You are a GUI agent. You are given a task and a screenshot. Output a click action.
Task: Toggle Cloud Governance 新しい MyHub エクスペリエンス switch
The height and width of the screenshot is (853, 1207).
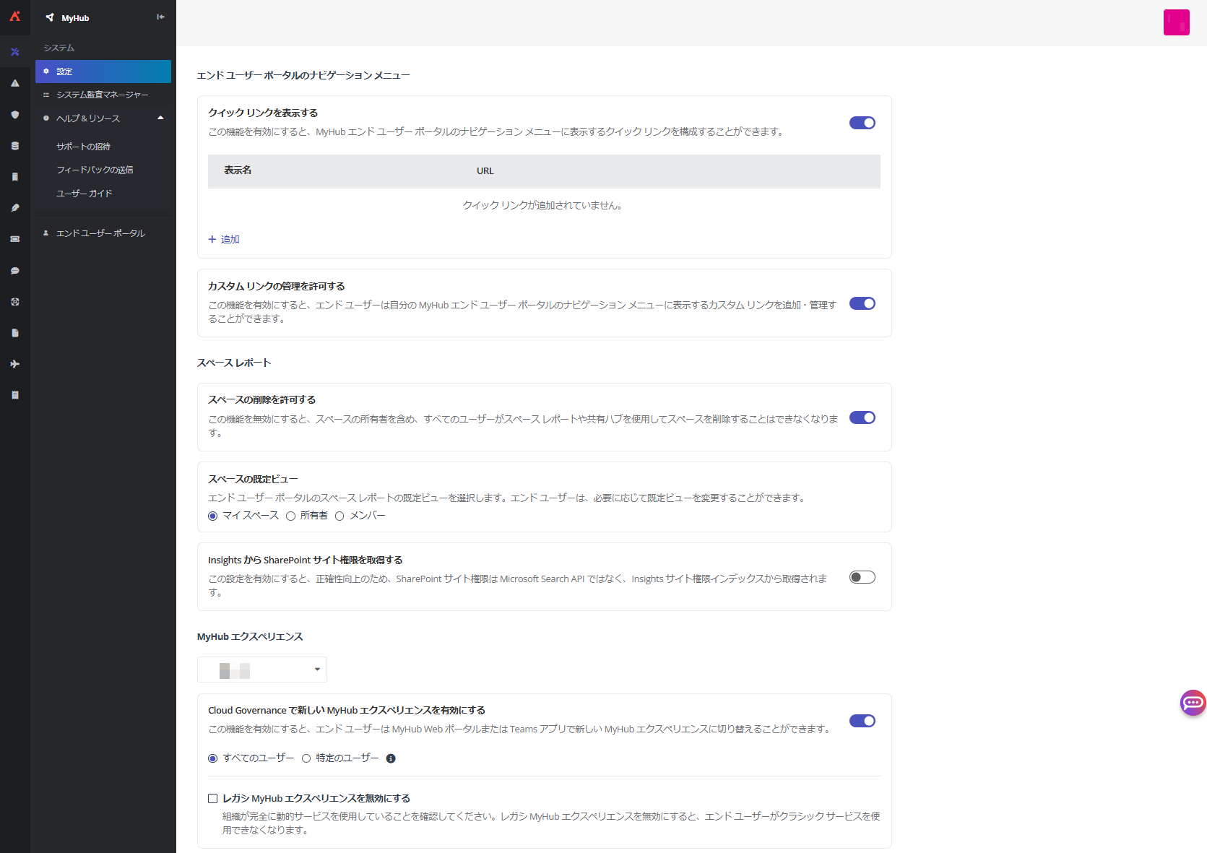(862, 721)
